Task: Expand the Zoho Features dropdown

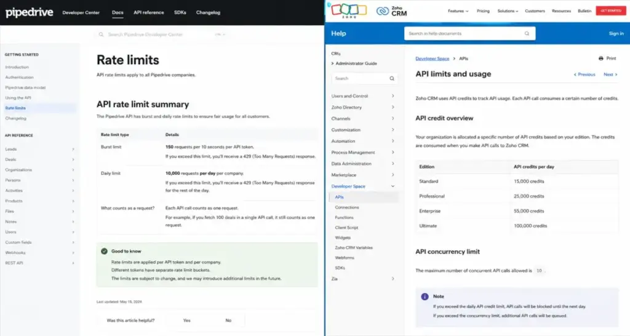Action: click(x=458, y=11)
